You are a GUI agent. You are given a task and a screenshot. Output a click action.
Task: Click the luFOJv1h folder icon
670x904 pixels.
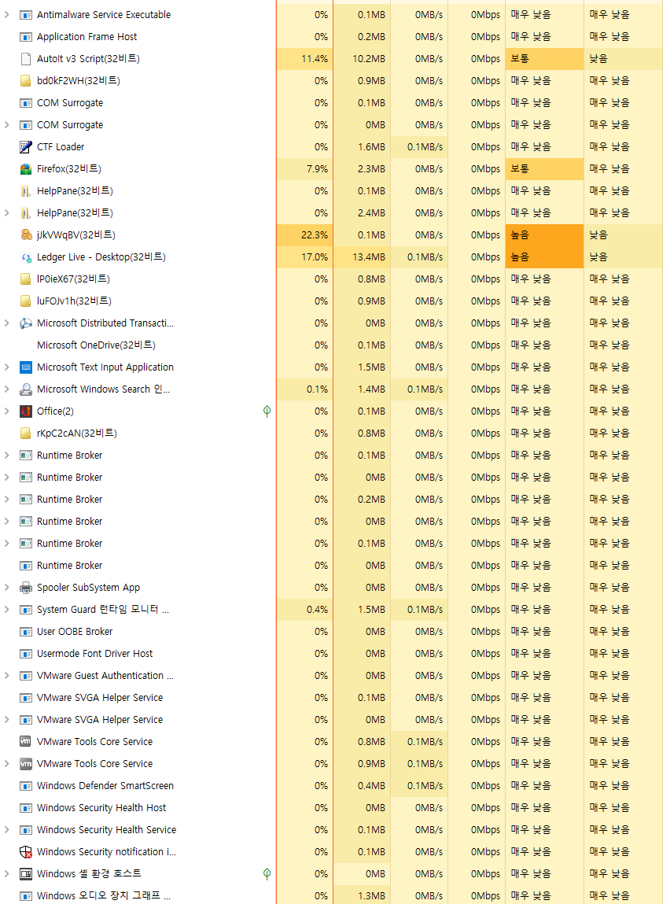coord(25,301)
